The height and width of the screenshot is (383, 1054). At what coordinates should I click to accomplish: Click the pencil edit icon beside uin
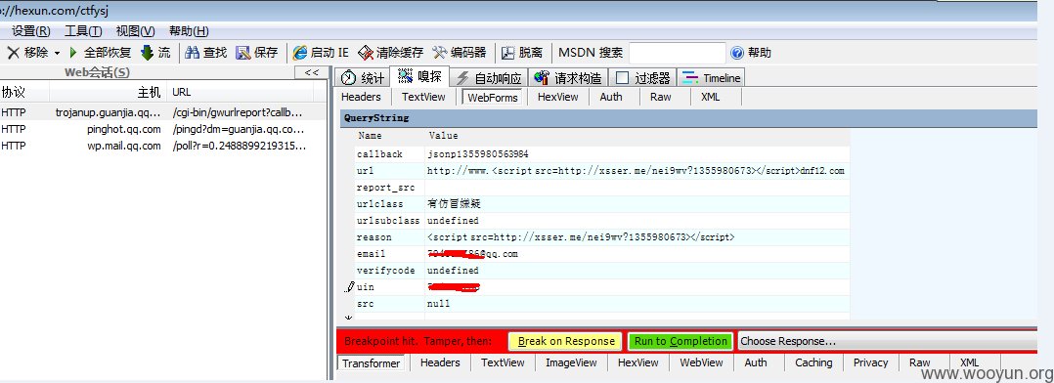pyautogui.click(x=349, y=287)
